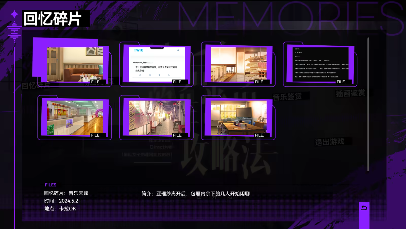This screenshot has height=229, width=406.
Task: Click the Microwave_Tears username in TWIX post
Action: tap(140, 63)
